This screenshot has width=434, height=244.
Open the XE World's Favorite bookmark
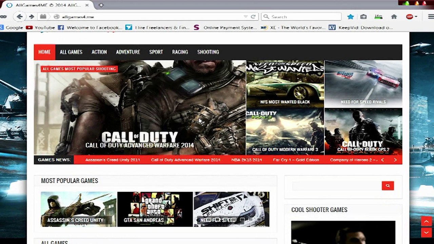click(x=293, y=27)
